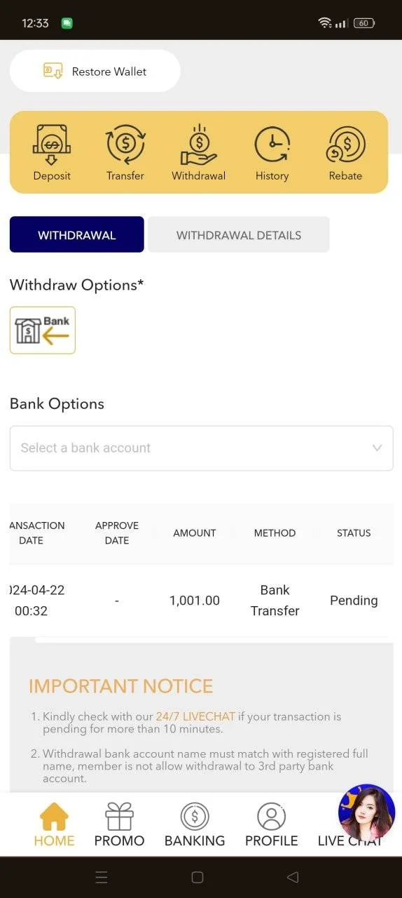The width and height of the screenshot is (402, 898).
Task: Expand the Select a bank account dropdown
Action: [x=202, y=448]
